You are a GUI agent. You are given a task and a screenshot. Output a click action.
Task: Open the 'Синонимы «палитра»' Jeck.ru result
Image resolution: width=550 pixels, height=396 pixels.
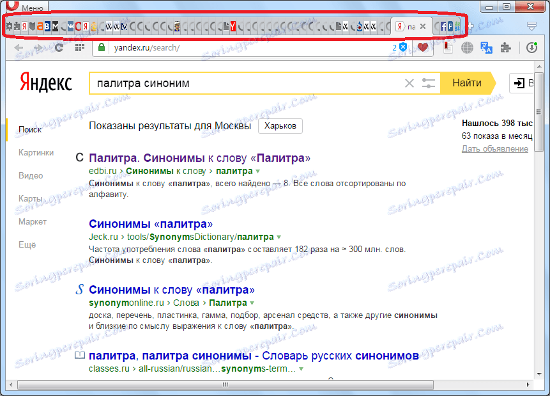(151, 224)
